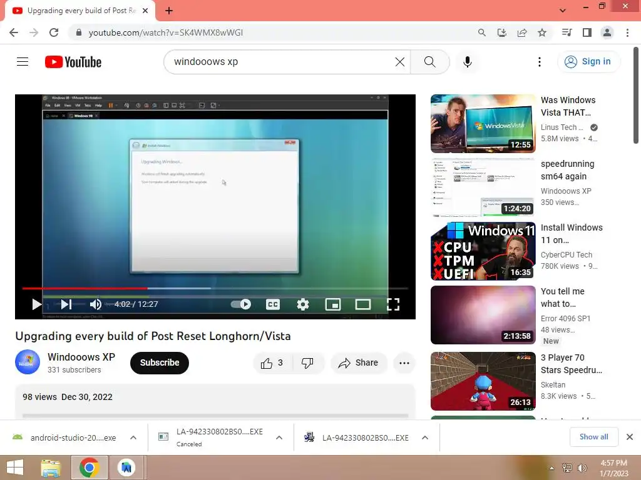The height and width of the screenshot is (480, 641).
Task: Play the video
Action: point(37,304)
